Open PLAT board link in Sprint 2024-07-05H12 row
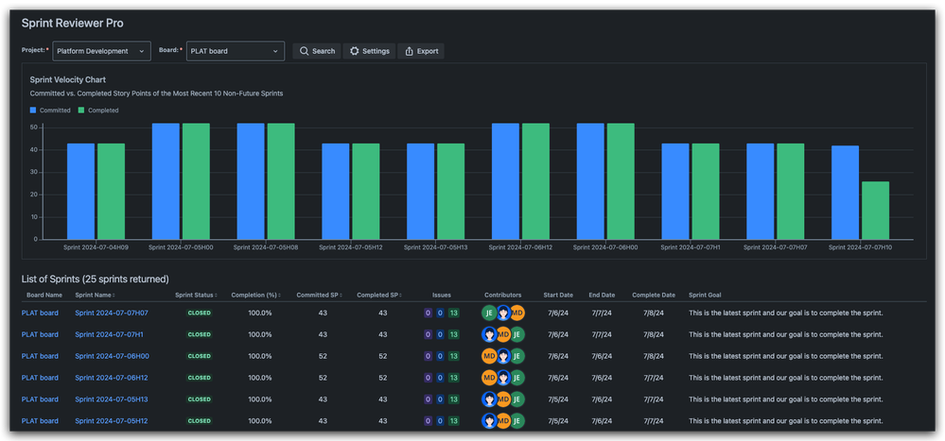The height and width of the screenshot is (441, 945). [40, 421]
